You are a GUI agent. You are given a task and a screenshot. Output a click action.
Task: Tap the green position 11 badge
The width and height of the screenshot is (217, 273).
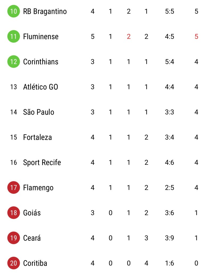click(14, 37)
